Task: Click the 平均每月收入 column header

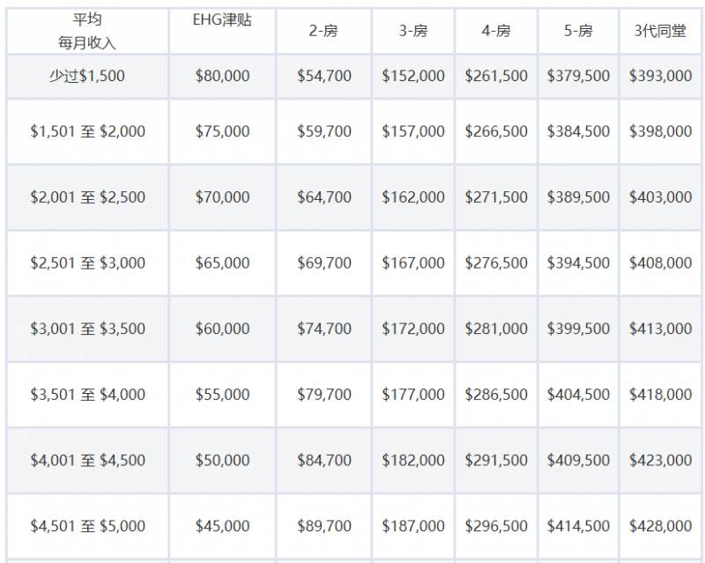Action: (87, 31)
